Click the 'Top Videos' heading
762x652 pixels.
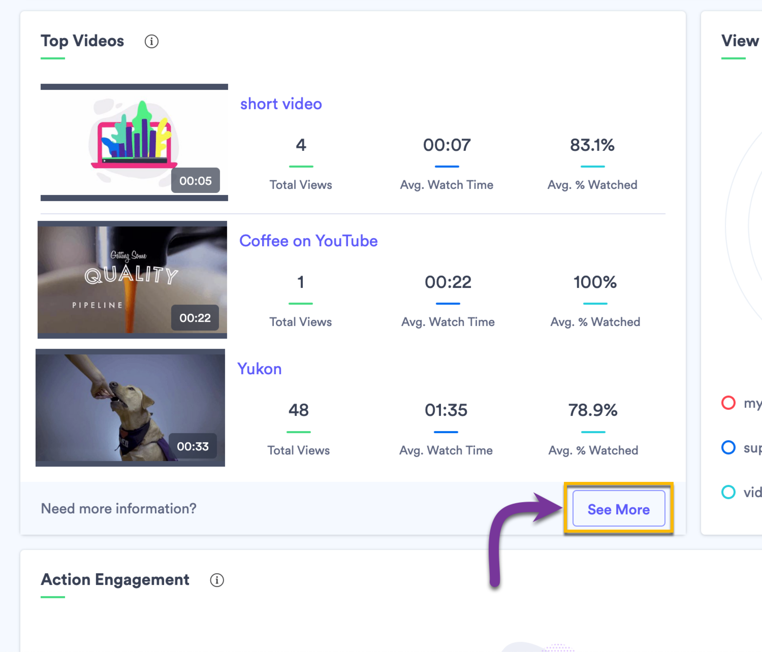pyautogui.click(x=82, y=41)
